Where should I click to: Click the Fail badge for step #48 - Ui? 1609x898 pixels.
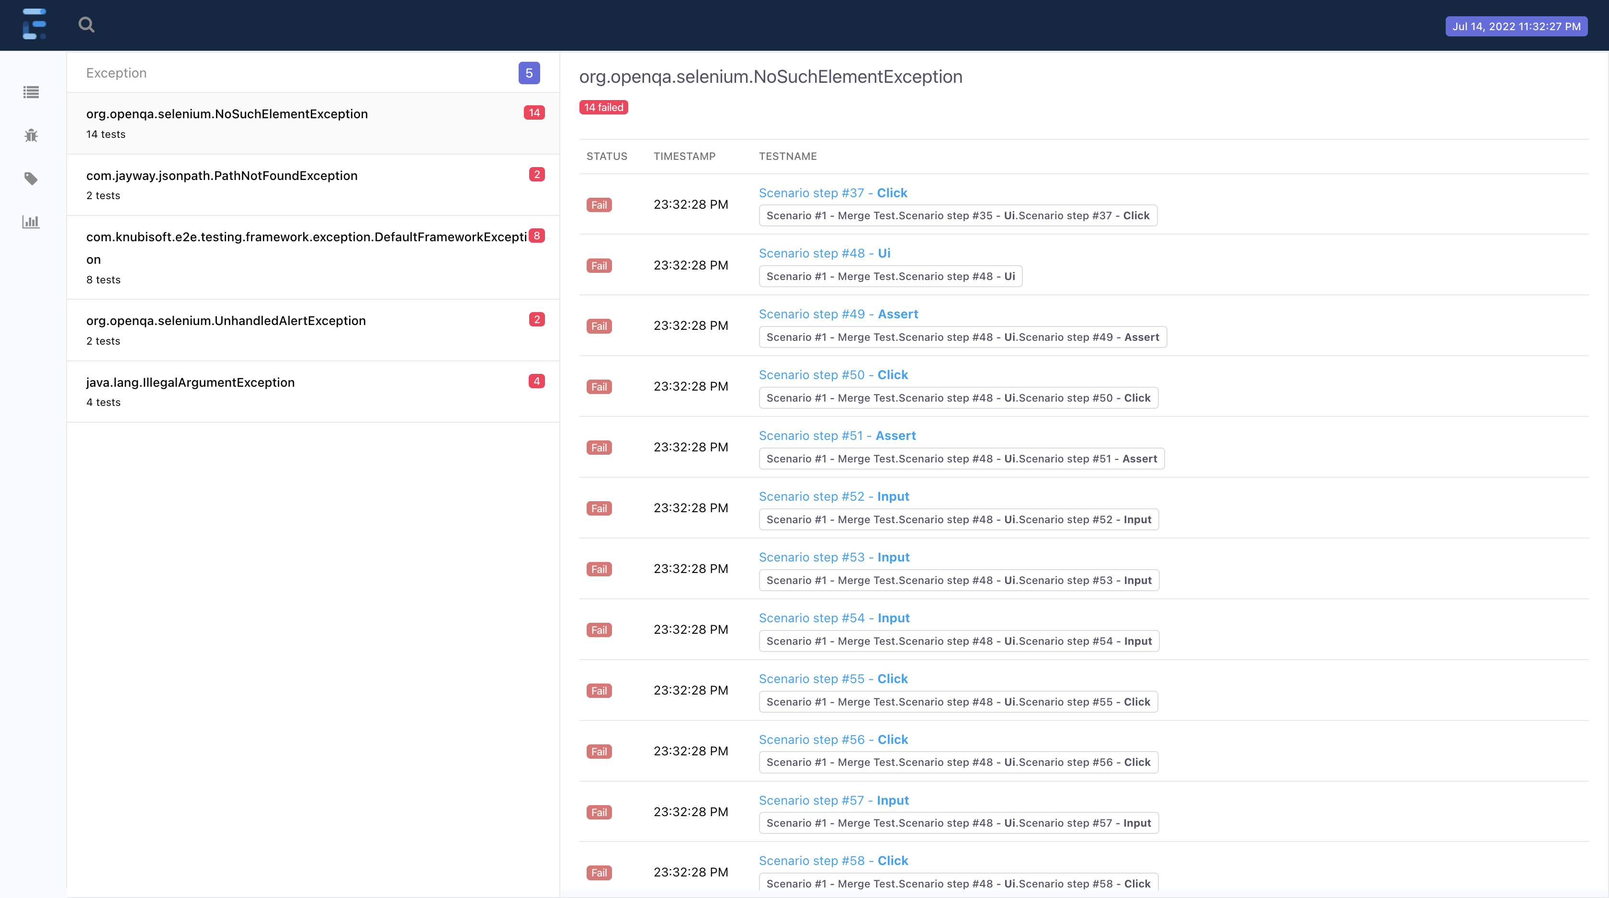tap(599, 266)
